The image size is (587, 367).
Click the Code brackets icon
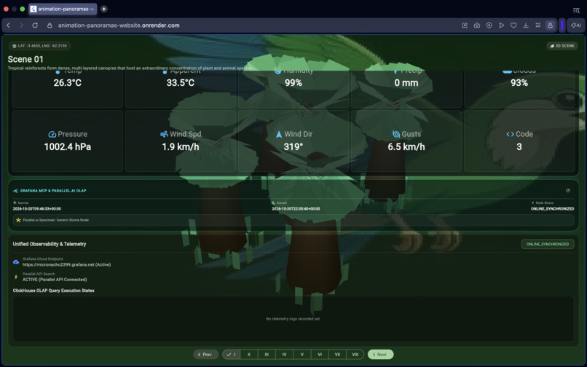click(510, 134)
